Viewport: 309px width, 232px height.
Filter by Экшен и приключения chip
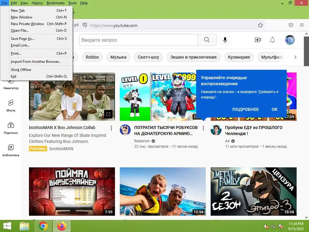[x=193, y=57]
